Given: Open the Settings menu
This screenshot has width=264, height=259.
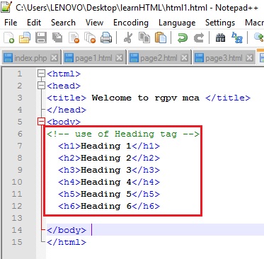Looking at the screenshot, I should coord(220,23).
